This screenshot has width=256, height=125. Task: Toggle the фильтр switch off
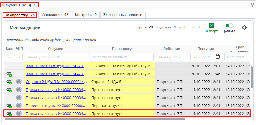229,26
